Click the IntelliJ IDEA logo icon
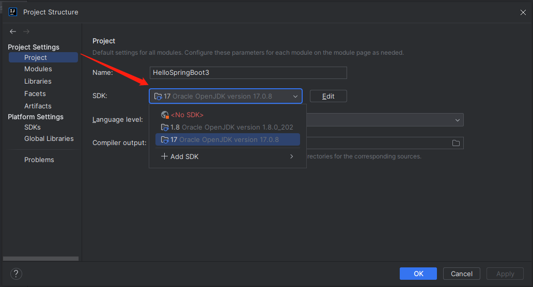The width and height of the screenshot is (533, 287). point(13,12)
